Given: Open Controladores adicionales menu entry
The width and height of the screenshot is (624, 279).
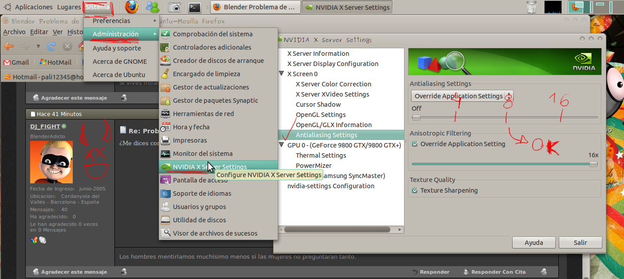Looking at the screenshot, I should tap(218, 47).
